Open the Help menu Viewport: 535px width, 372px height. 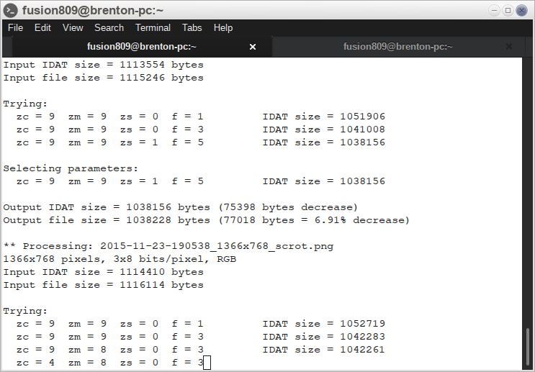[223, 27]
